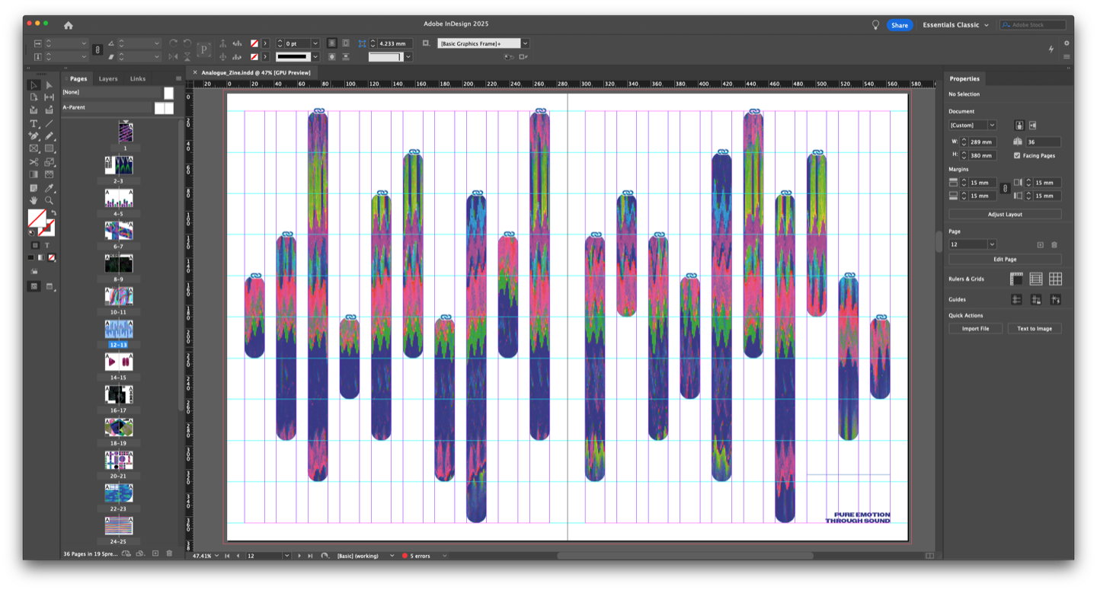The image size is (1097, 590).
Task: Show baseline grid in Rulers & Grids
Action: 1036,279
